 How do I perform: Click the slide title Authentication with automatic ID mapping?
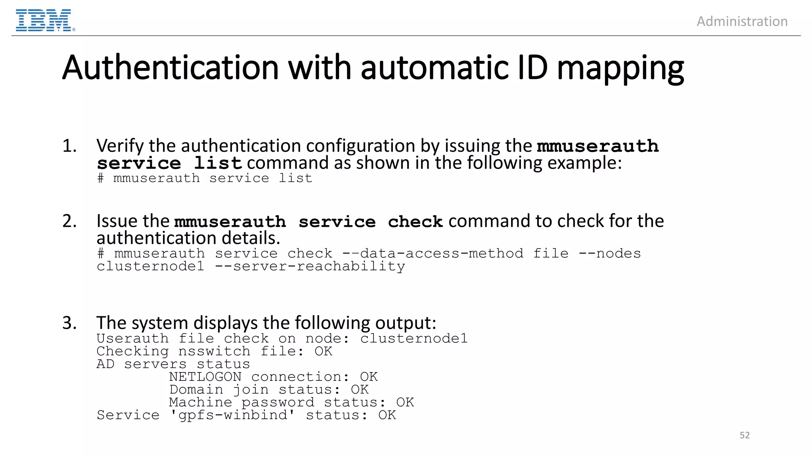[373, 68]
